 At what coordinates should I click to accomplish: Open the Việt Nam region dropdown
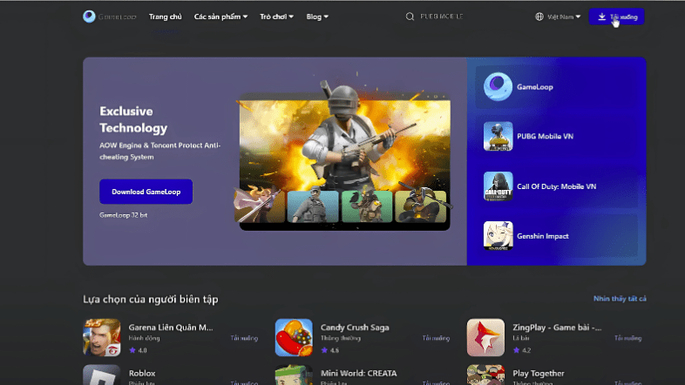564,17
